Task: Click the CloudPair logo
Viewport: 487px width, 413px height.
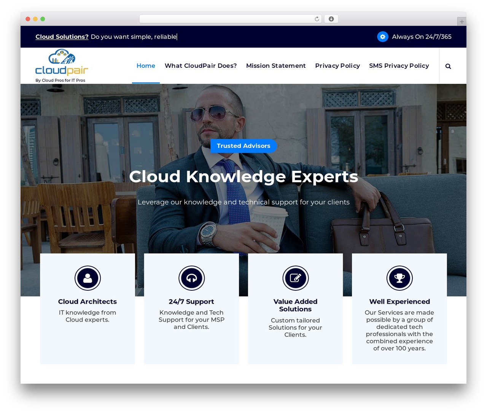Action: pyautogui.click(x=62, y=62)
